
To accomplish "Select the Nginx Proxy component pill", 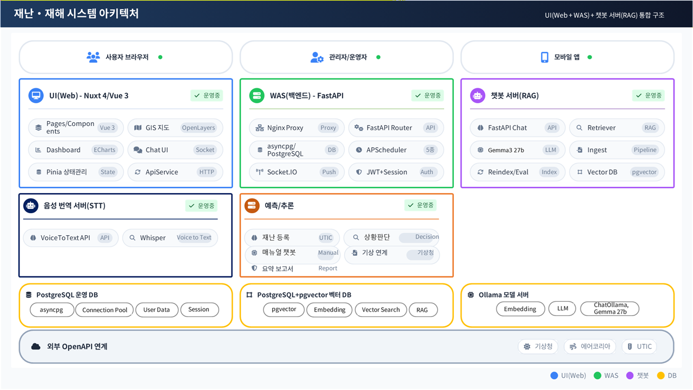I will 297,128.
